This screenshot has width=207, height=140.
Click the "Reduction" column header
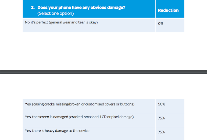pos(168,10)
